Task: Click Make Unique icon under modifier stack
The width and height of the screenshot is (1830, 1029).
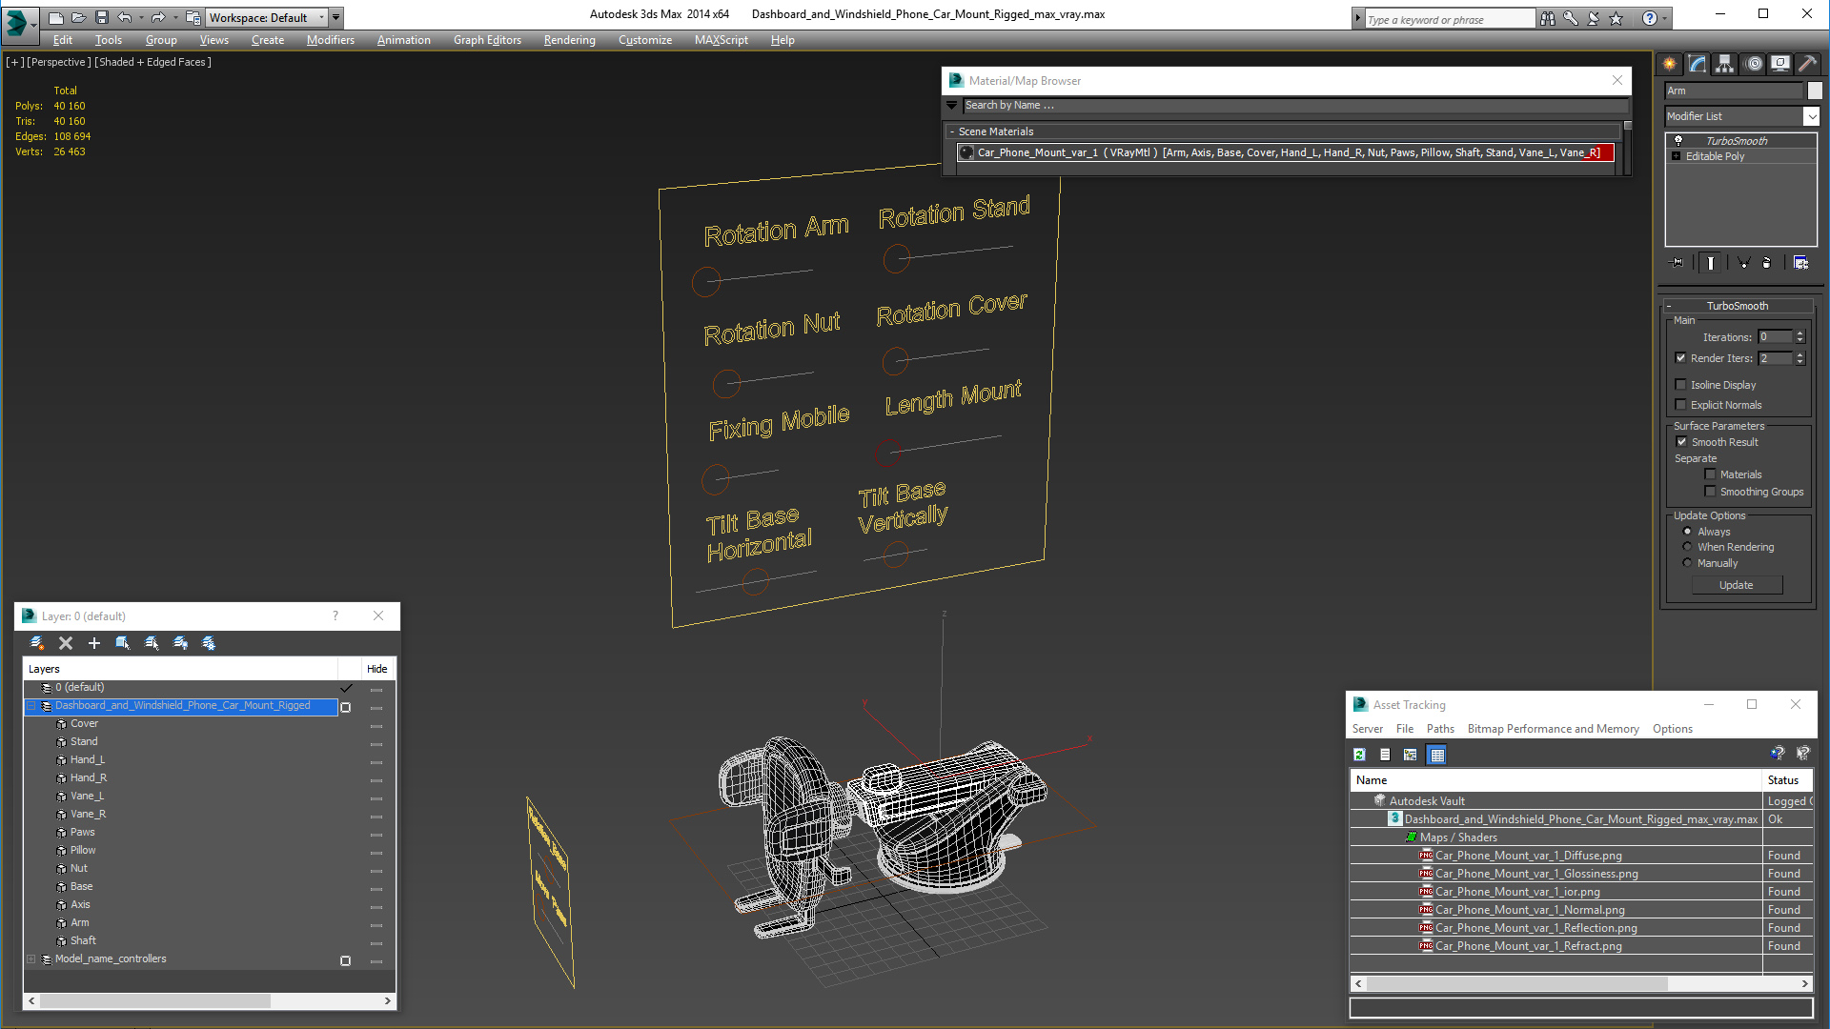Action: click(x=1743, y=263)
